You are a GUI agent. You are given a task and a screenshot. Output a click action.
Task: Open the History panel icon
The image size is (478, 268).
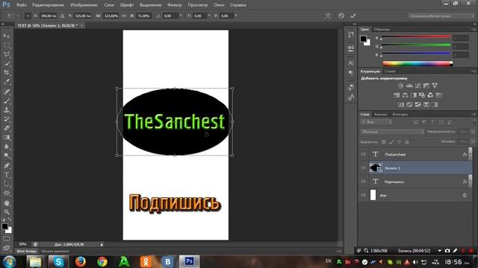coord(351,35)
